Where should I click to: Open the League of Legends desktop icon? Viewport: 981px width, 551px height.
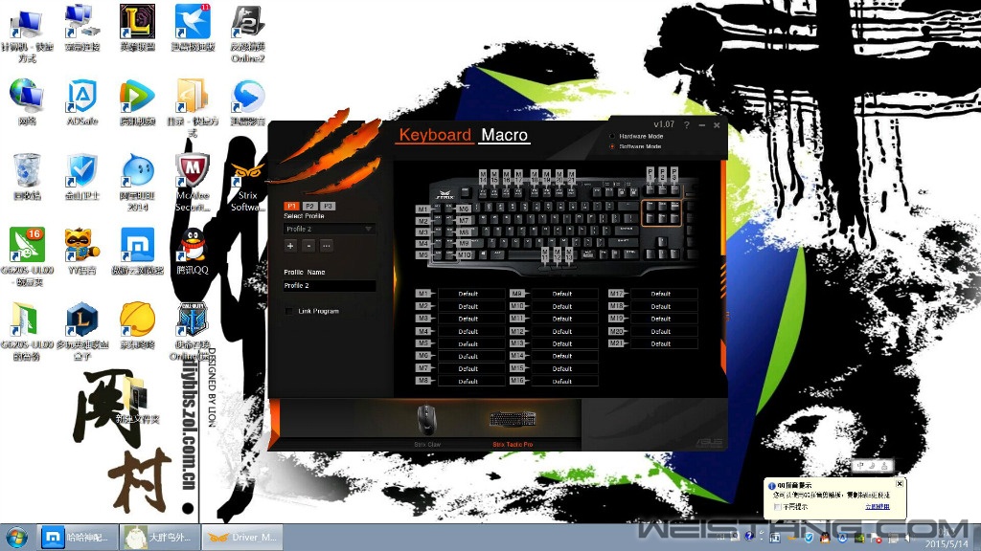tap(138, 28)
